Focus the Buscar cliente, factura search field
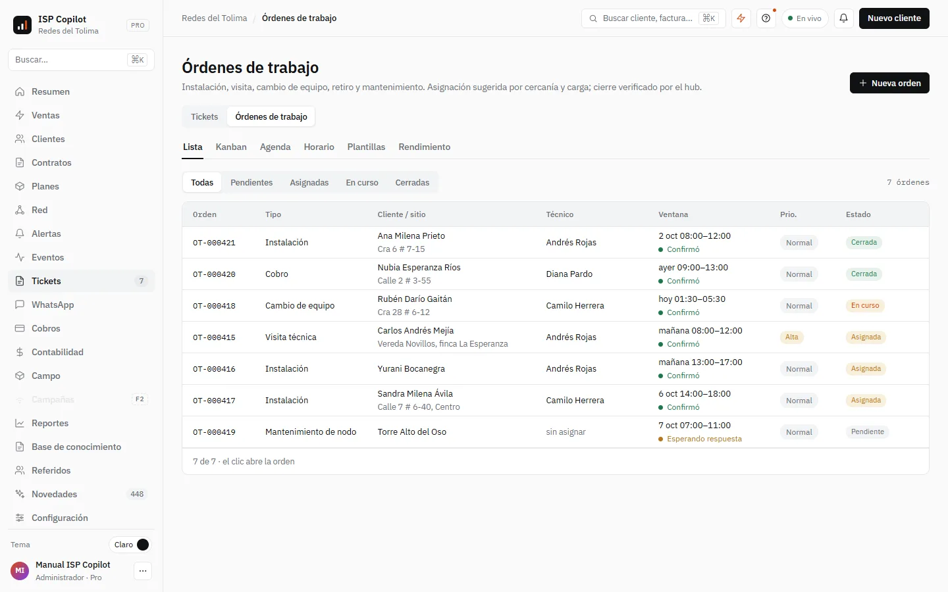The width and height of the screenshot is (948, 592). coord(653,18)
